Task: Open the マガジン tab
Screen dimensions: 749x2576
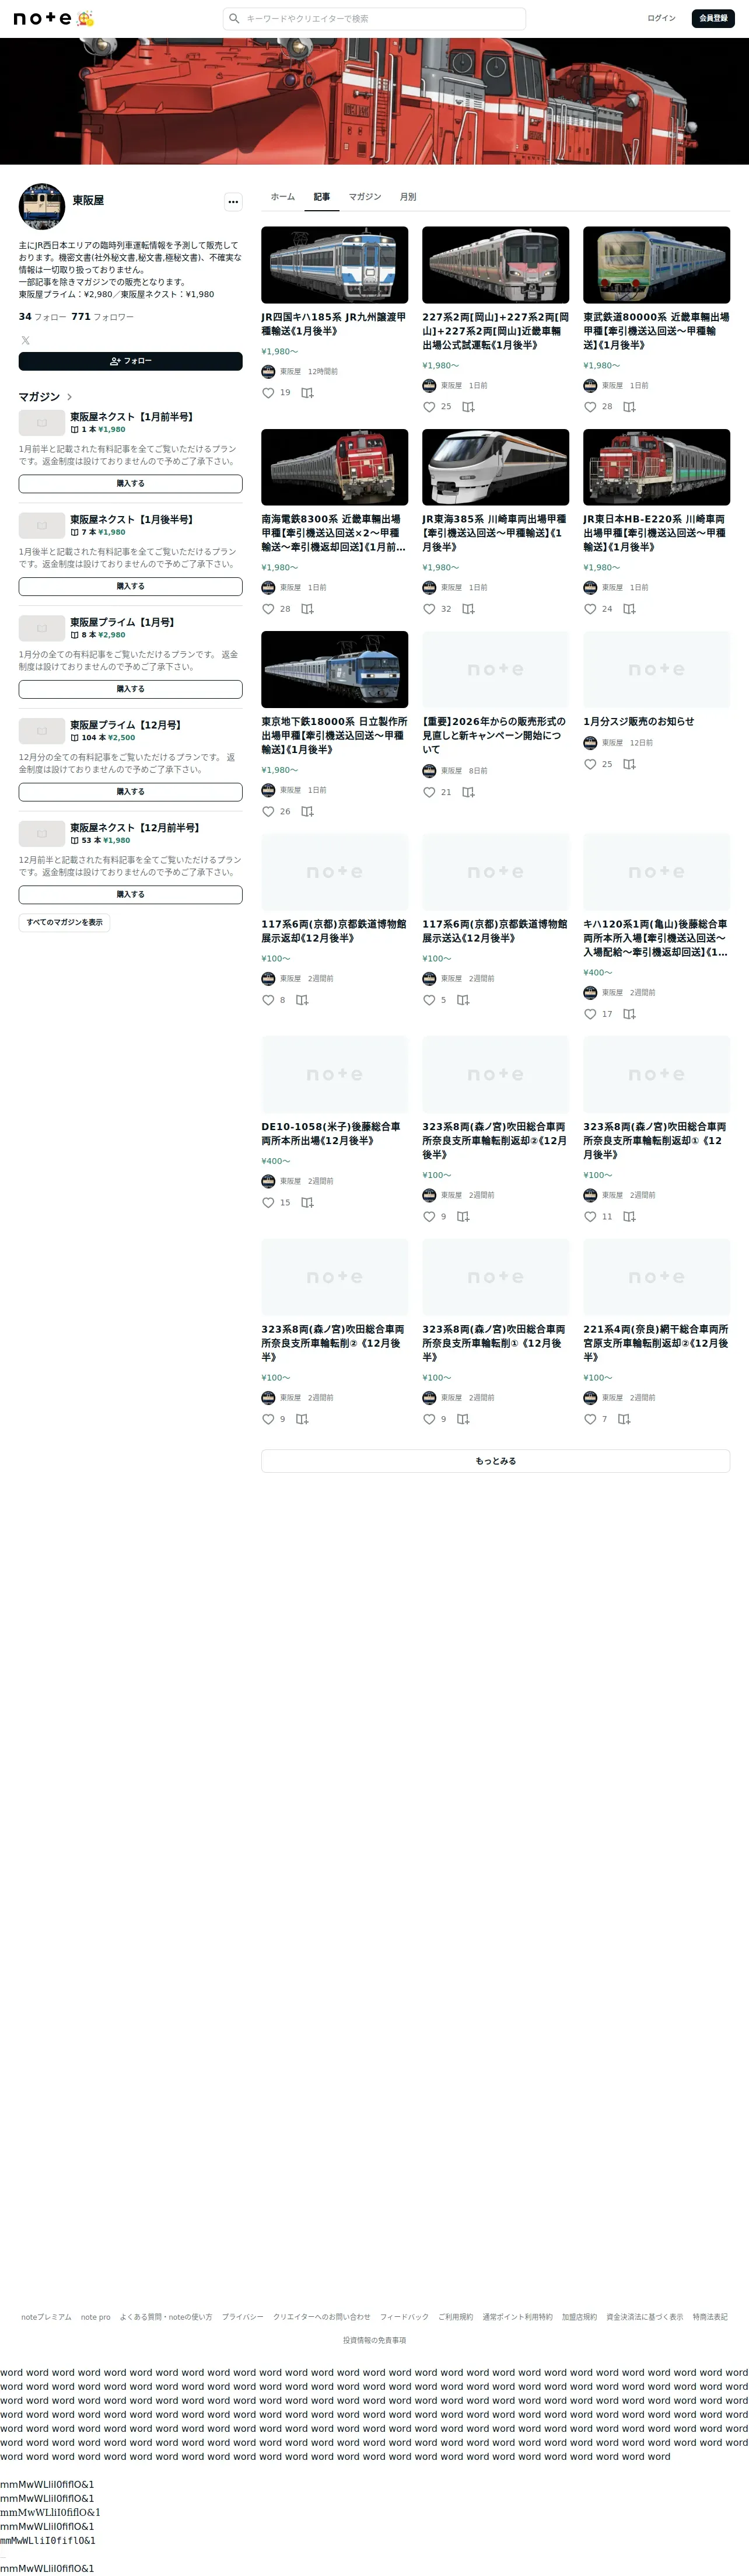Action: (x=365, y=197)
